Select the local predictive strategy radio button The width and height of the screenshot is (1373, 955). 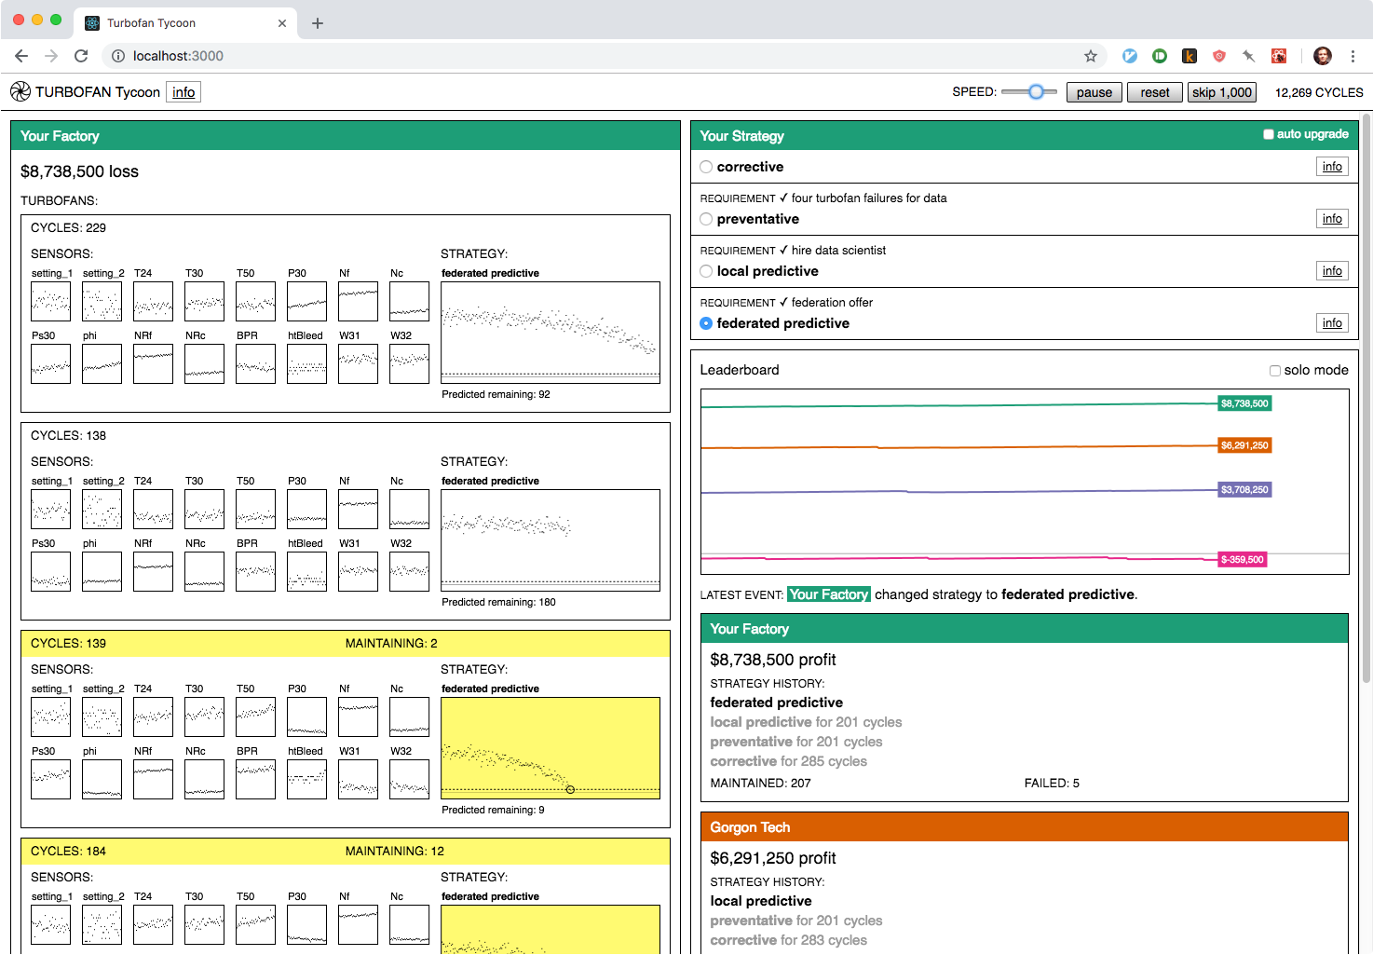(x=706, y=271)
